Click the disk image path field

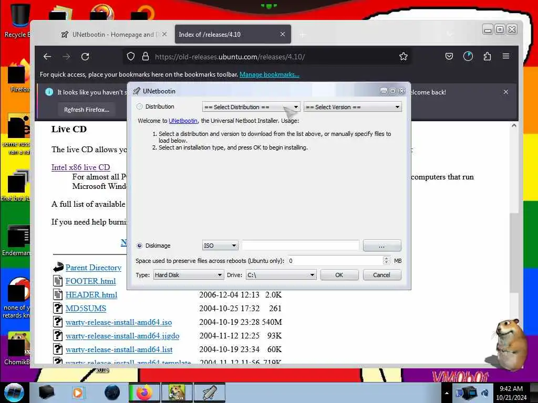click(301, 246)
